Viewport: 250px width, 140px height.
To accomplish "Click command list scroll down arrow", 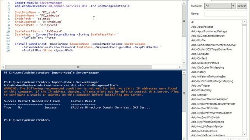I will coord(245,134).
